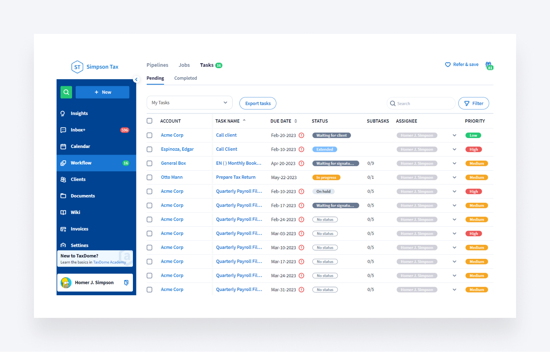550x356 pixels.
Task: Open the My Tasks dropdown
Action: click(x=189, y=102)
